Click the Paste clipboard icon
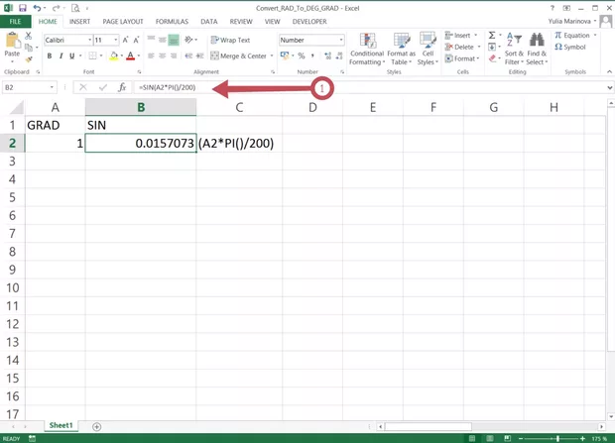615x443 pixels. (x=13, y=44)
